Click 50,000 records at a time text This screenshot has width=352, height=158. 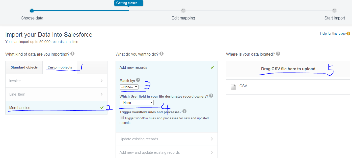[59, 42]
